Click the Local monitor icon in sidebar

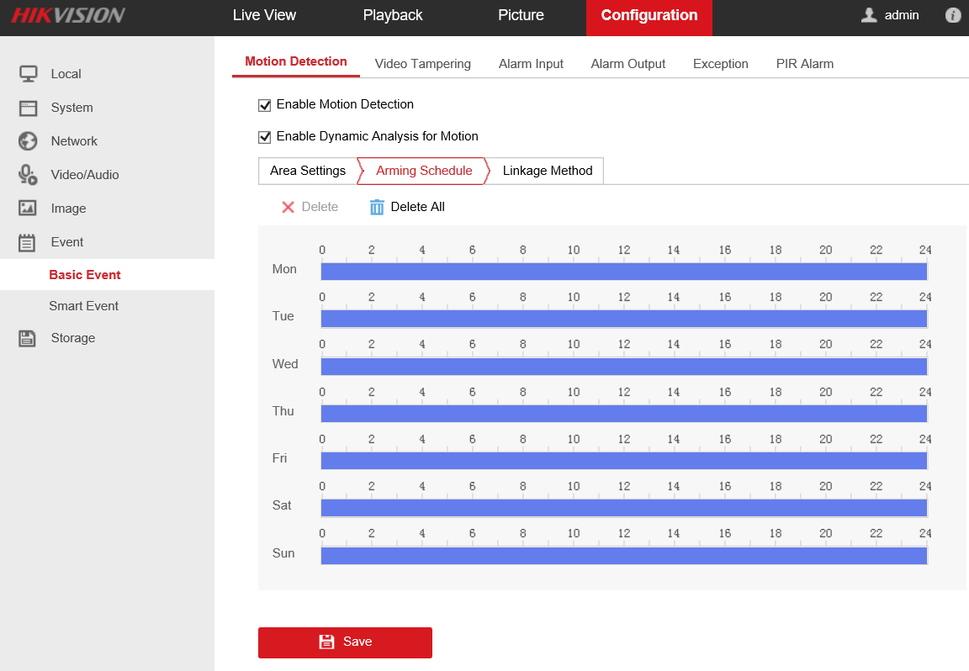pyautogui.click(x=28, y=74)
